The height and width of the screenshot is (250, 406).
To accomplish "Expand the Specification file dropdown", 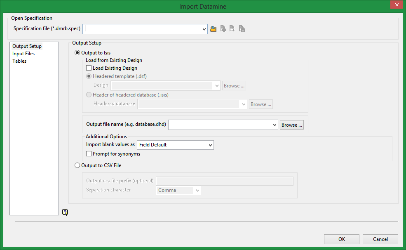I will pos(204,29).
